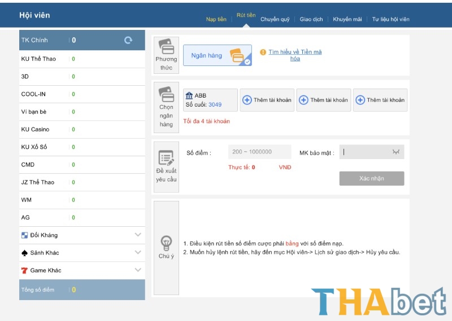The image size is (452, 321).
Task: Select the ABB account ending 3049
Action: (x=210, y=100)
